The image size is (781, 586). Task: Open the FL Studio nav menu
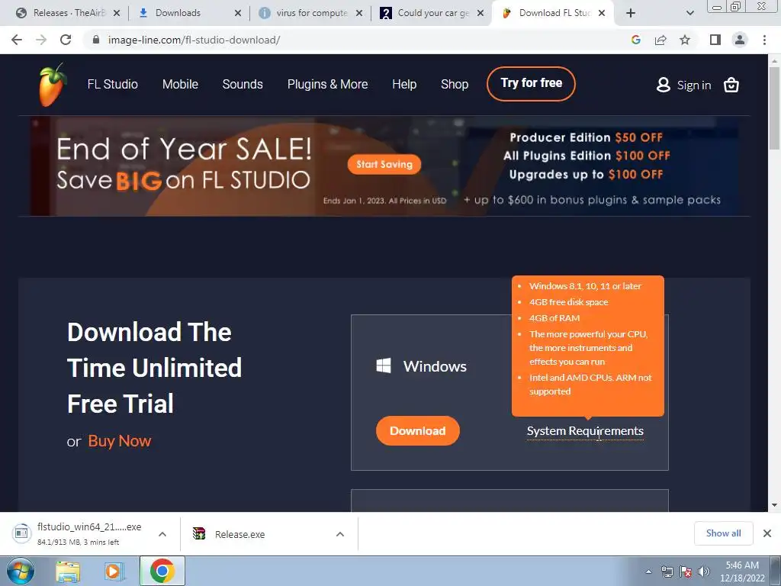[113, 84]
